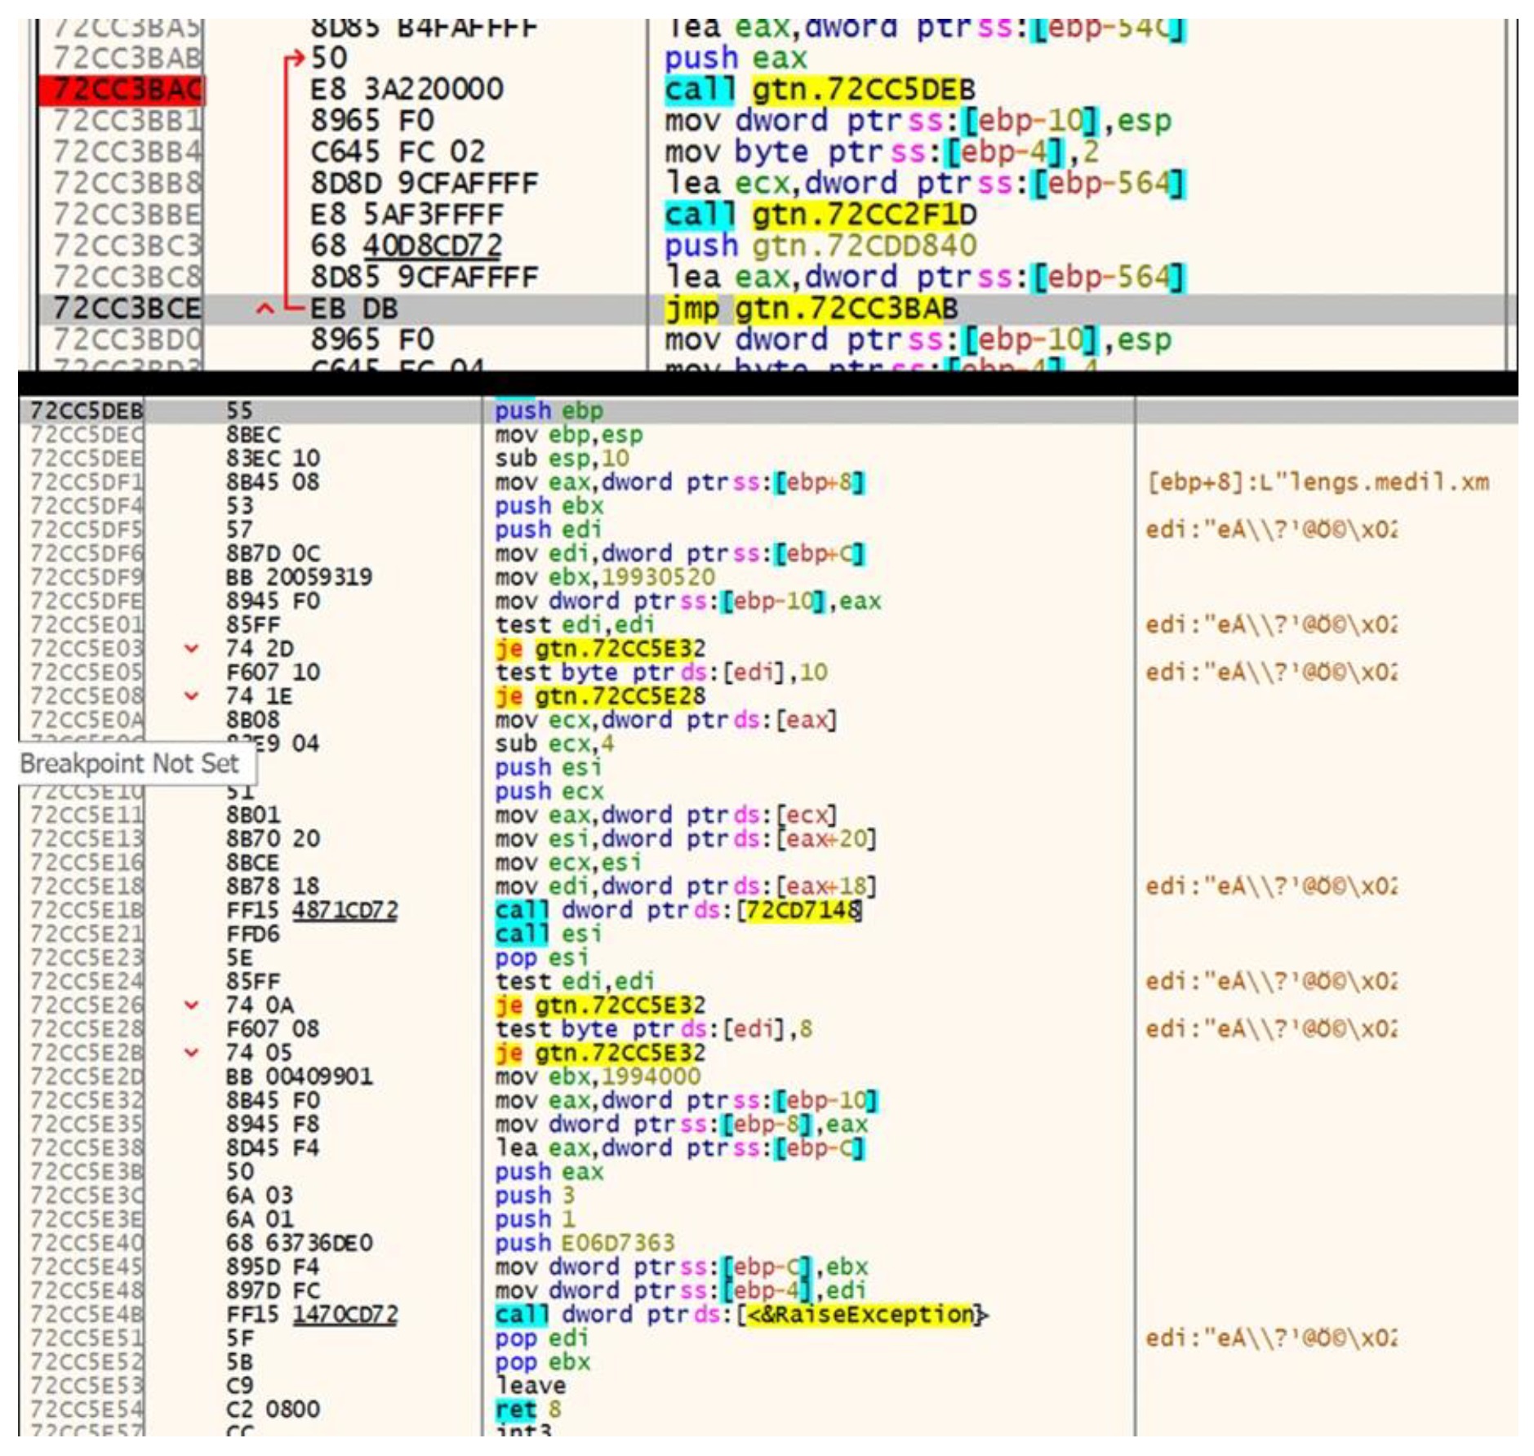Click the jump arrow next to 72CC5E2B
This screenshot has width=1534, height=1456.
[x=191, y=1052]
